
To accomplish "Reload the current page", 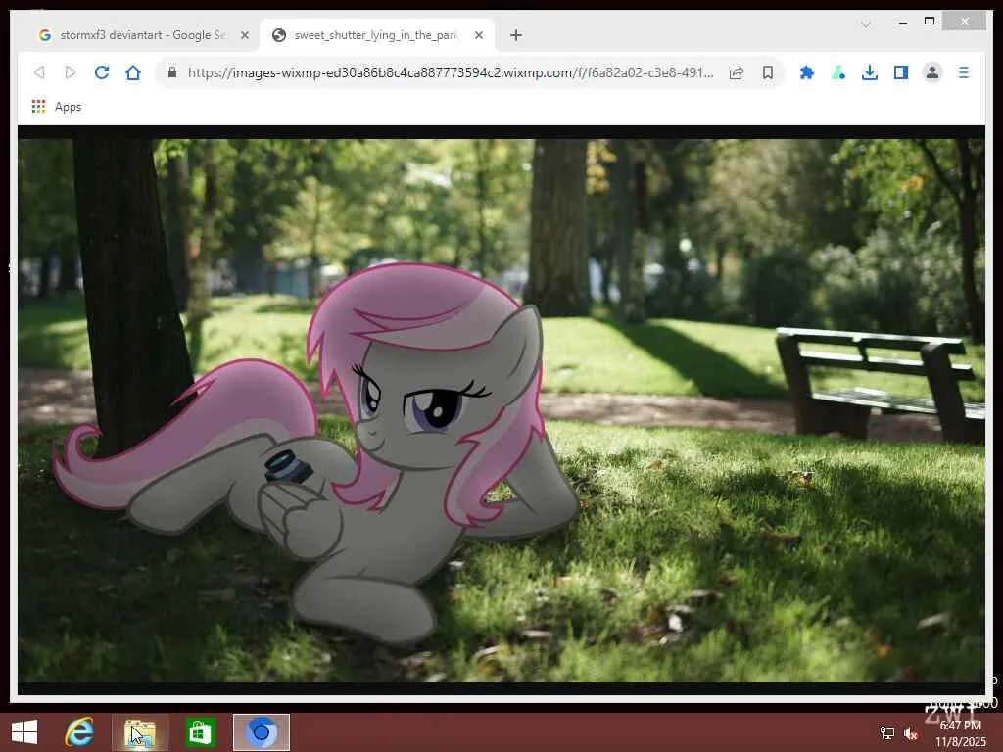I will click(x=102, y=72).
